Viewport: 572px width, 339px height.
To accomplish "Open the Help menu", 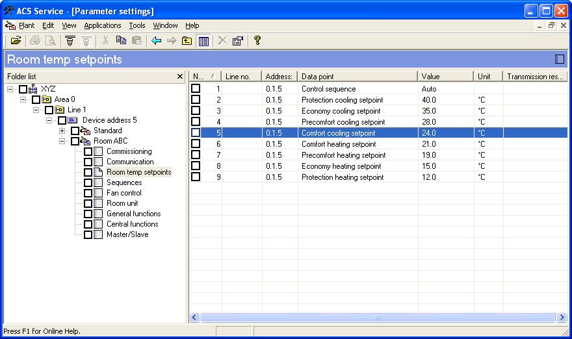I will coord(192,25).
